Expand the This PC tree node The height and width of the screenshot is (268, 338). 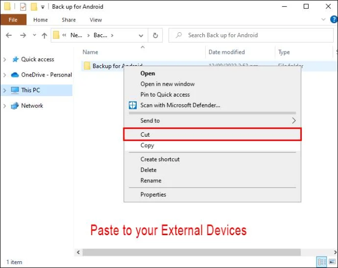tap(4, 90)
